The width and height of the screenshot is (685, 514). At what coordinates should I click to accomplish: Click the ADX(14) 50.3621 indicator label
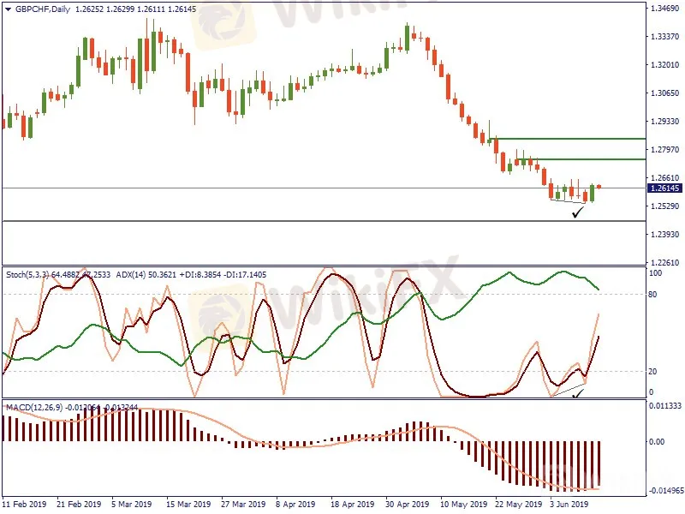[x=146, y=275]
